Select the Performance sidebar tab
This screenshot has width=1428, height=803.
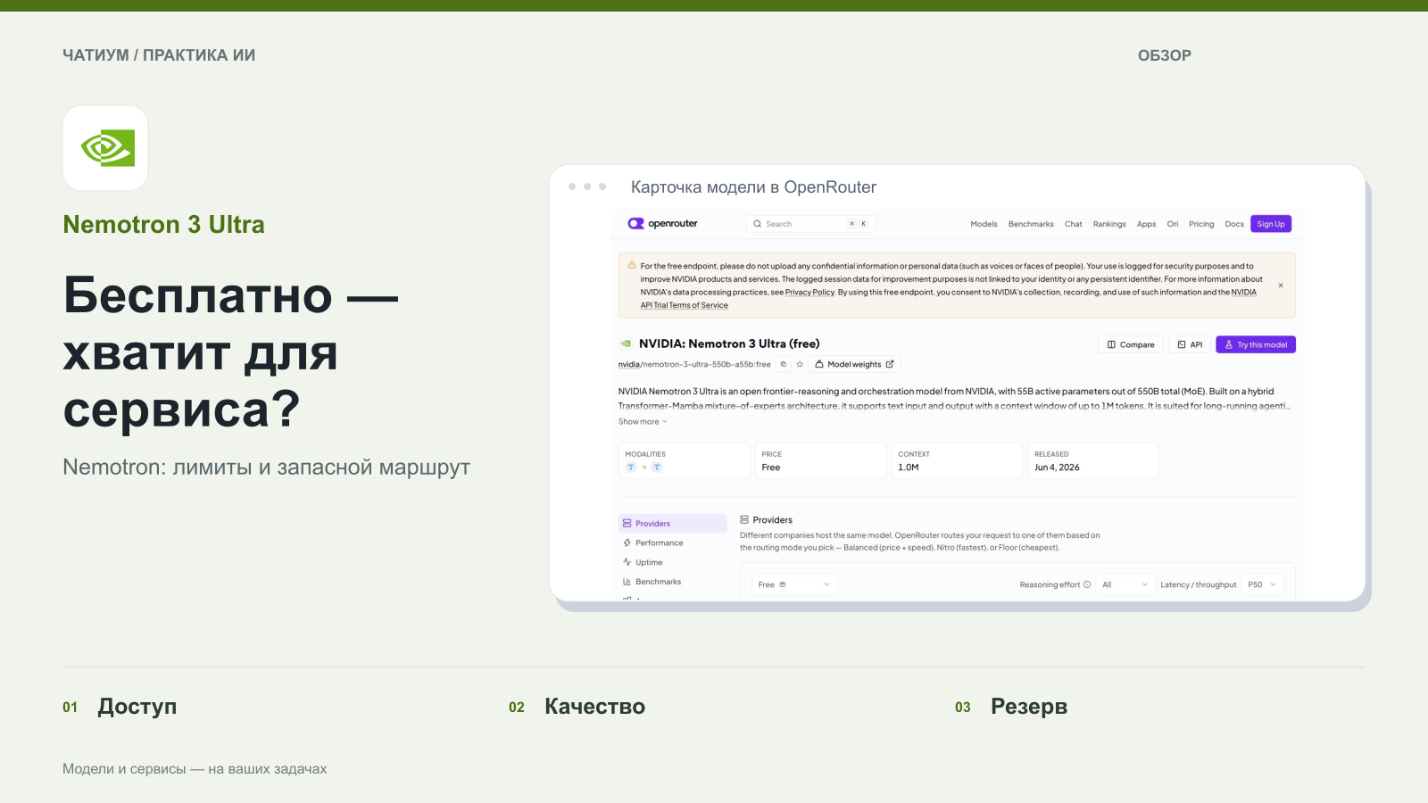click(673, 542)
